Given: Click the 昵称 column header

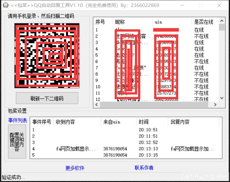Looking at the screenshot, I should 132,22.
